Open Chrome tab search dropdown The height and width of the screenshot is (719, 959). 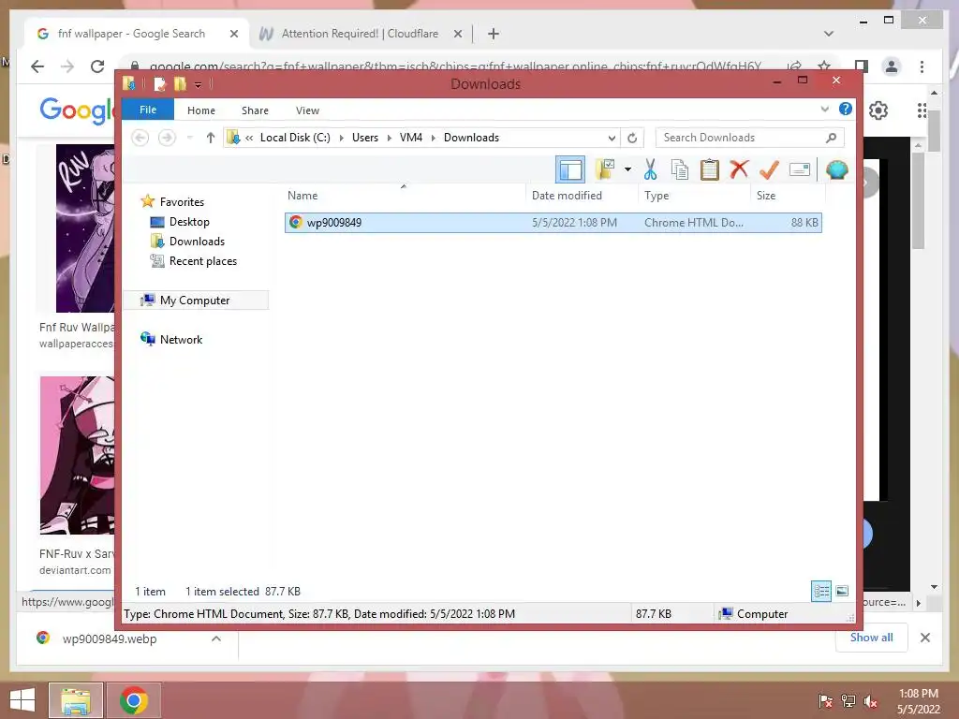[x=829, y=34]
